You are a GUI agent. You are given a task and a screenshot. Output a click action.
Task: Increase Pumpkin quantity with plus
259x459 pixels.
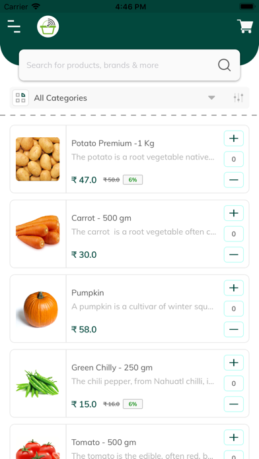pyautogui.click(x=234, y=288)
